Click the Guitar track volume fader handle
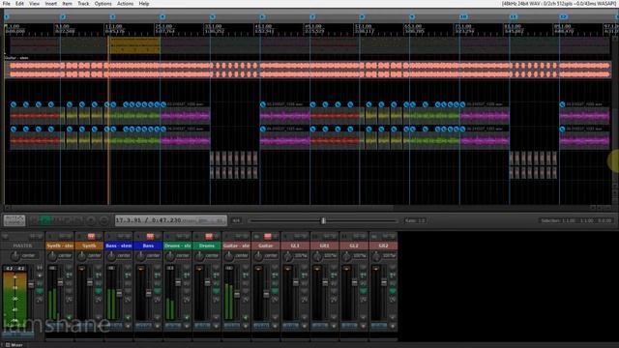The height and width of the screenshot is (348, 619). click(x=266, y=294)
